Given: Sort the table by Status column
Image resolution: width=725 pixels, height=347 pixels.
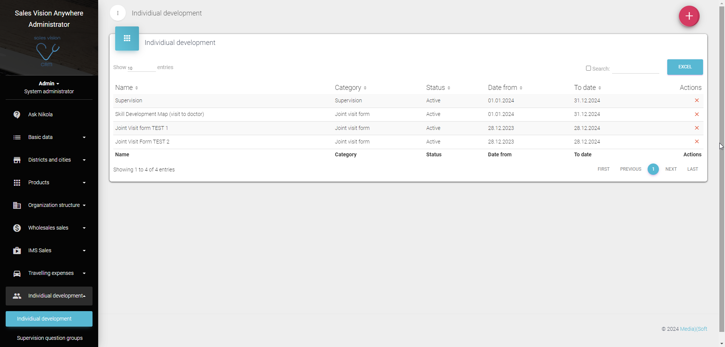Looking at the screenshot, I should pyautogui.click(x=438, y=88).
